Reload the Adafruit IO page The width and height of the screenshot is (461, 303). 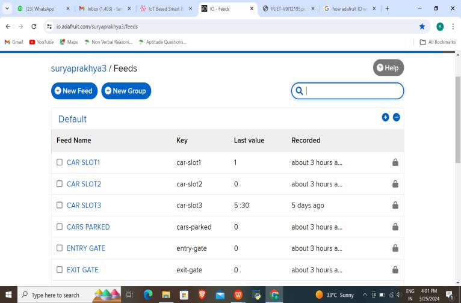coord(34,26)
